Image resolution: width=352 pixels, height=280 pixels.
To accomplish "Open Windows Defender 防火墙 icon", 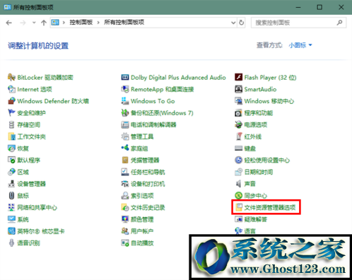I will [x=11, y=101].
